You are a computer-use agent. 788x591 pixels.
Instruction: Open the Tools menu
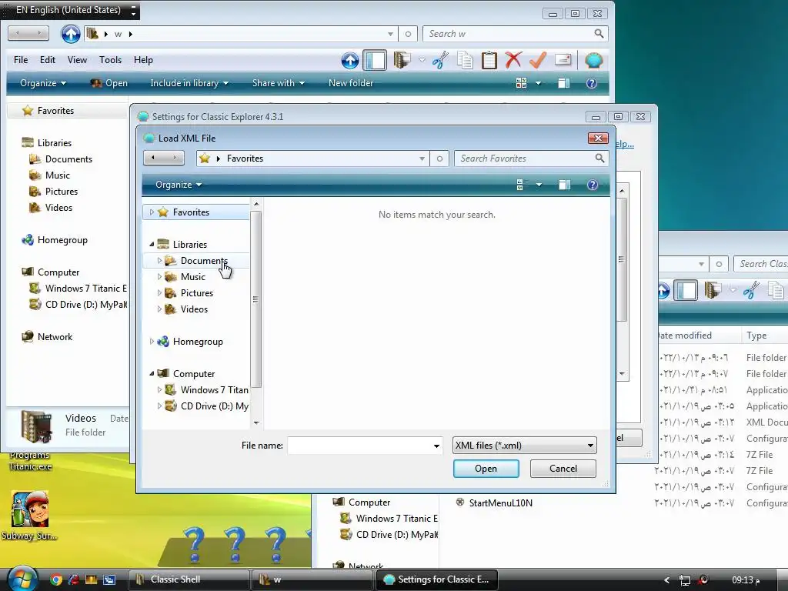110,60
